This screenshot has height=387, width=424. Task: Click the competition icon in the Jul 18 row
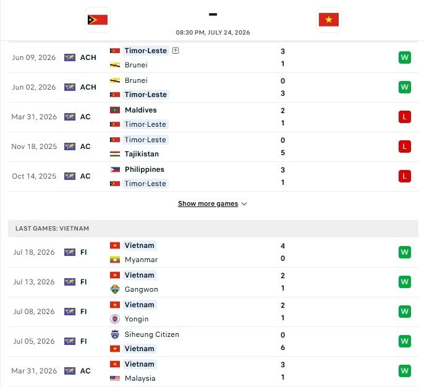point(70,252)
